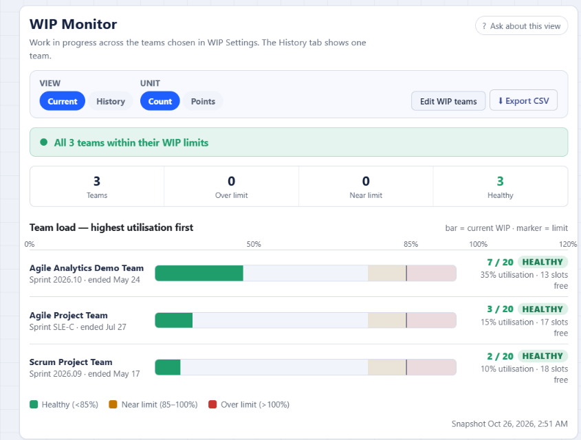Set the unit to Count
This screenshot has height=440, width=581.
160,101
